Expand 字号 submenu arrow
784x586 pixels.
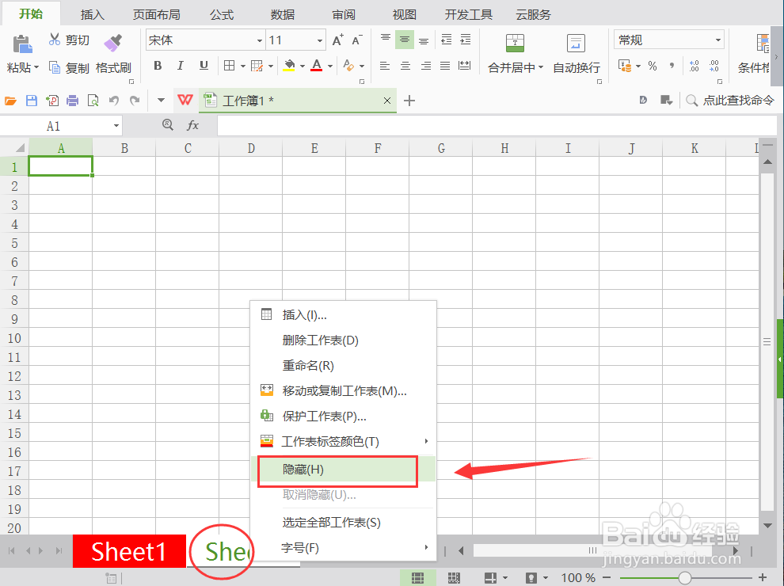point(426,547)
